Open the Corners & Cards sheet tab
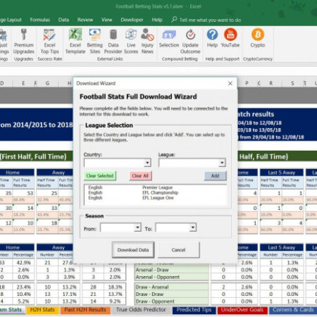Image resolution: width=317 pixels, height=317 pixels. point(293,310)
